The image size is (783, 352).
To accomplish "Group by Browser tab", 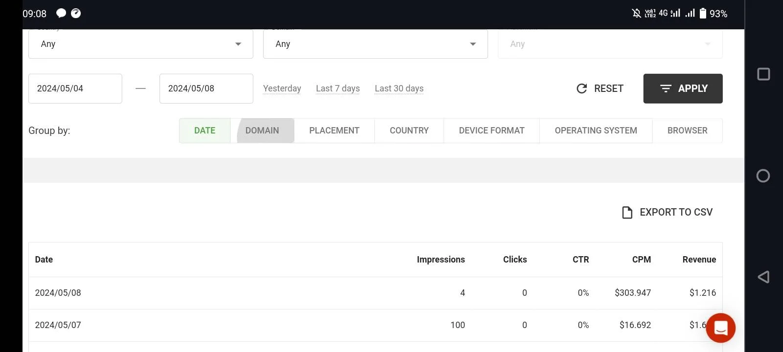I will pyautogui.click(x=688, y=131).
